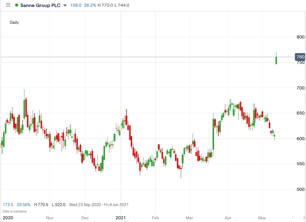Viewport: 306px width, 222px height.
Task: Expand the Sanne Group PLC instrument dropdown
Action: pyautogui.click(x=64, y=5)
